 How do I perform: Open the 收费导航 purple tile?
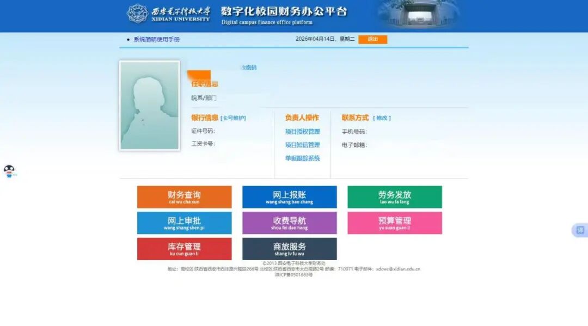[x=289, y=223]
